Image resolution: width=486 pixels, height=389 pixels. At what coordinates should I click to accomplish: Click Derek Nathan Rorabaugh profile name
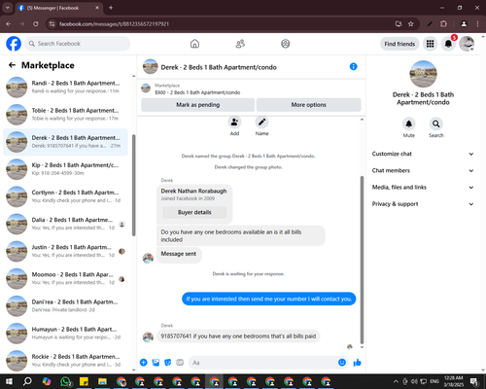(x=193, y=191)
